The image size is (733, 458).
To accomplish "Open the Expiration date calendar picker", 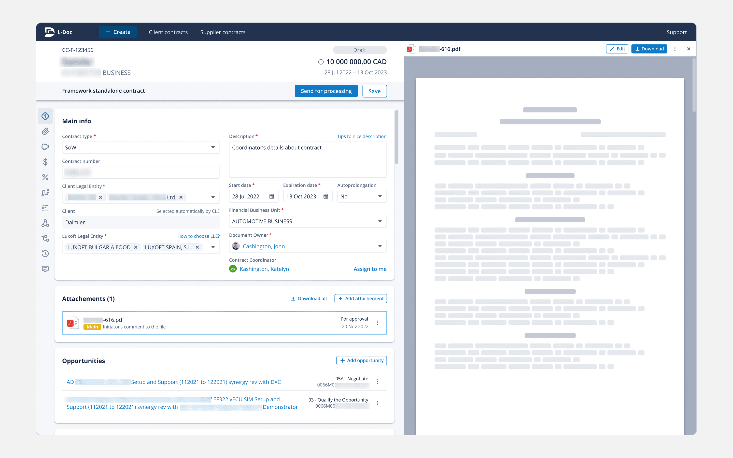I will (326, 197).
